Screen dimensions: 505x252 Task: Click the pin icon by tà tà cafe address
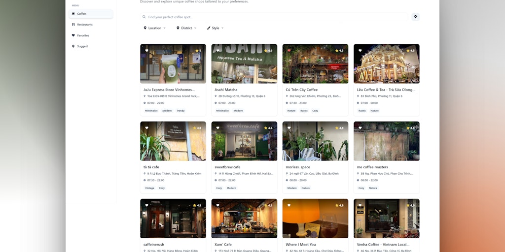tap(144, 173)
